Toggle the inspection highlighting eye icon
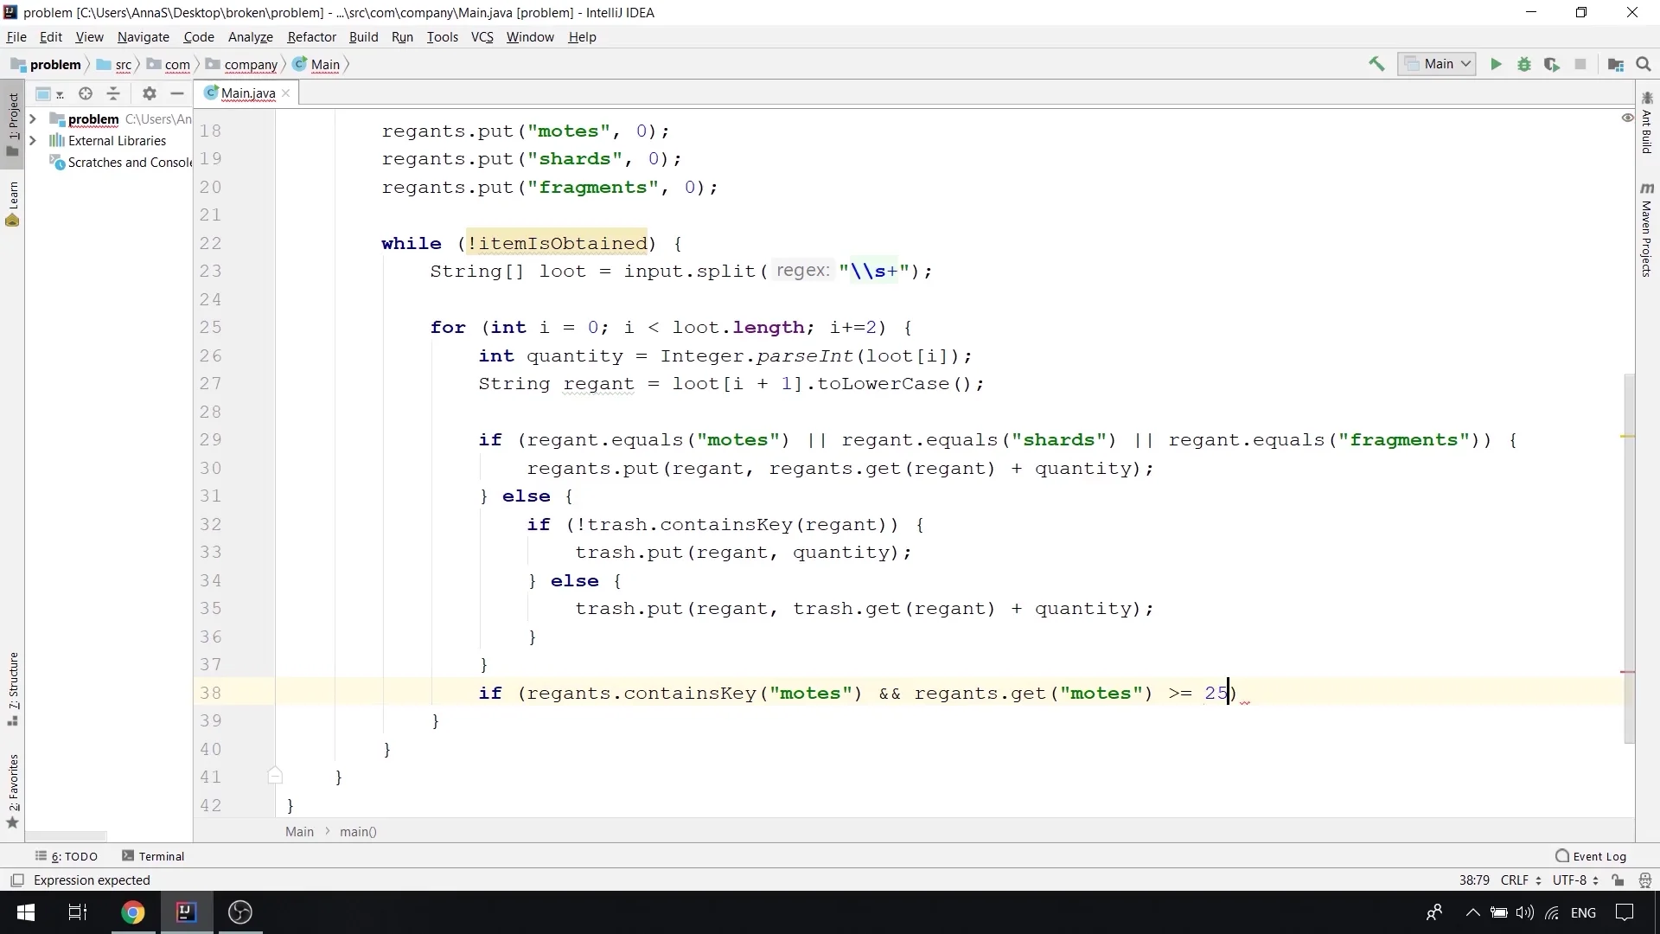The width and height of the screenshot is (1660, 934). 1626,118
